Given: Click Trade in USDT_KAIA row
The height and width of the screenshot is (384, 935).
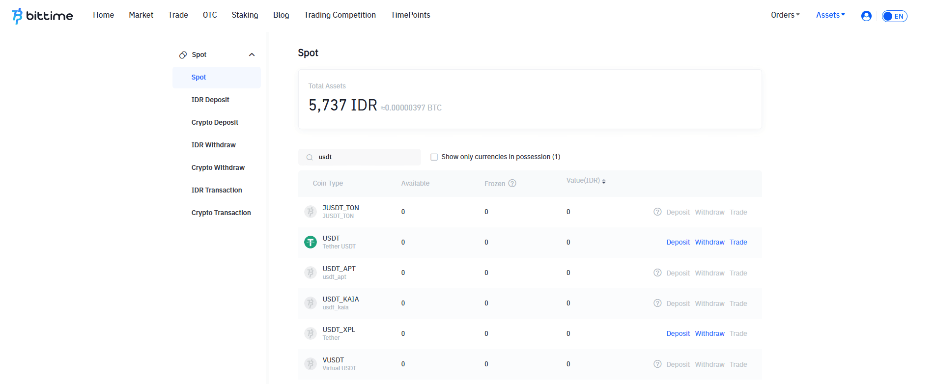Looking at the screenshot, I should (738, 304).
